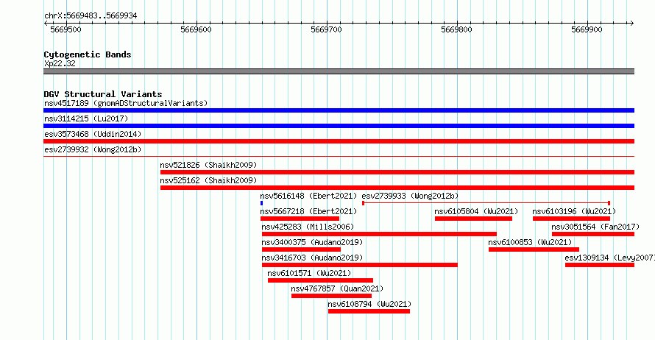Click the Cytogenetic Bands track title
Viewport: 655px width, 340px height.
(x=88, y=54)
